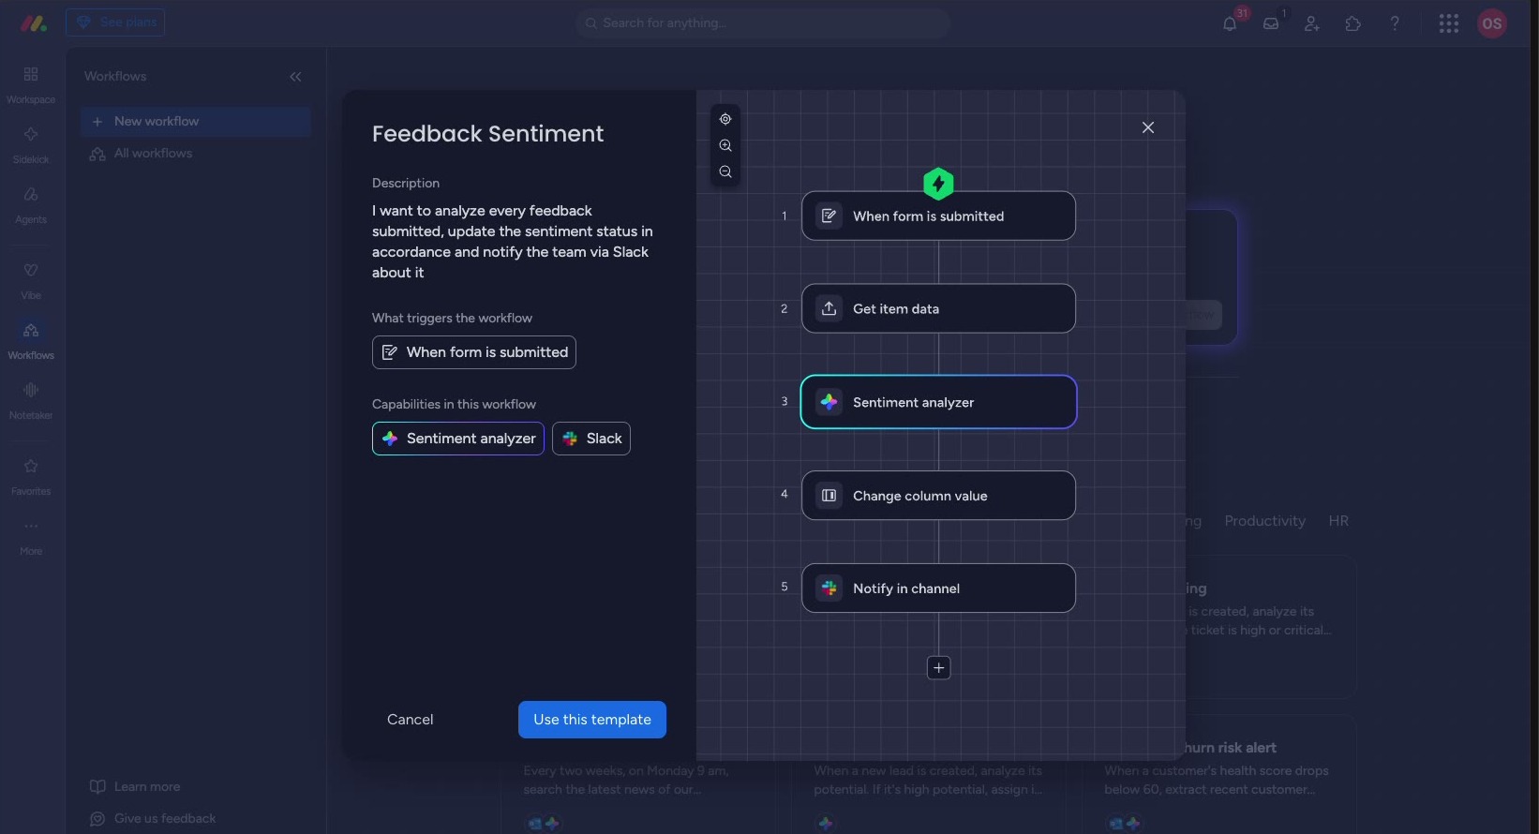Close the Feedback Sentiment template dialog
The image size is (1539, 834).
[x=1148, y=127]
